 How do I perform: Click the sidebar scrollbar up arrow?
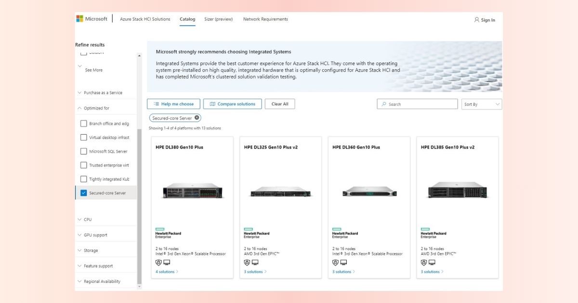coord(140,56)
